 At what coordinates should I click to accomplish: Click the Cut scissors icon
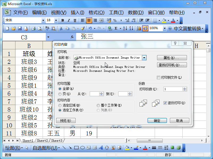[x=61, y=28]
